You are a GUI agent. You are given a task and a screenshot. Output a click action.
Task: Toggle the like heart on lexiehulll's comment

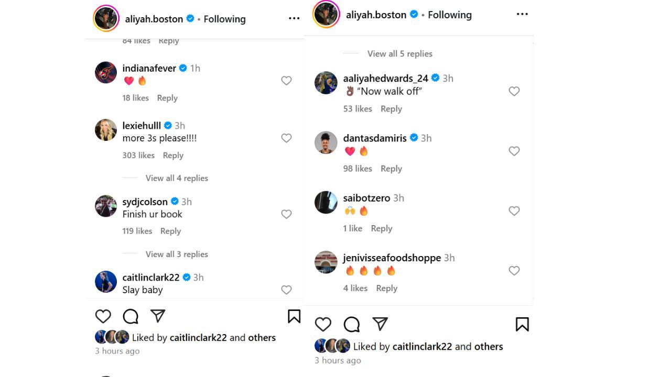tap(286, 138)
